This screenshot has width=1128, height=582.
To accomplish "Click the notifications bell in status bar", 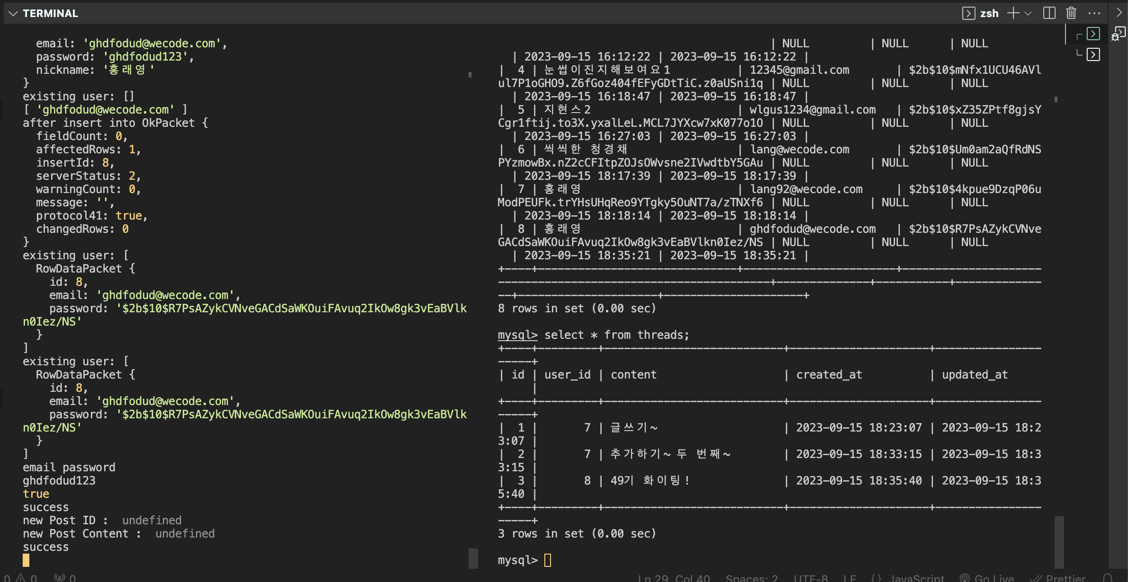I will [x=1108, y=578].
